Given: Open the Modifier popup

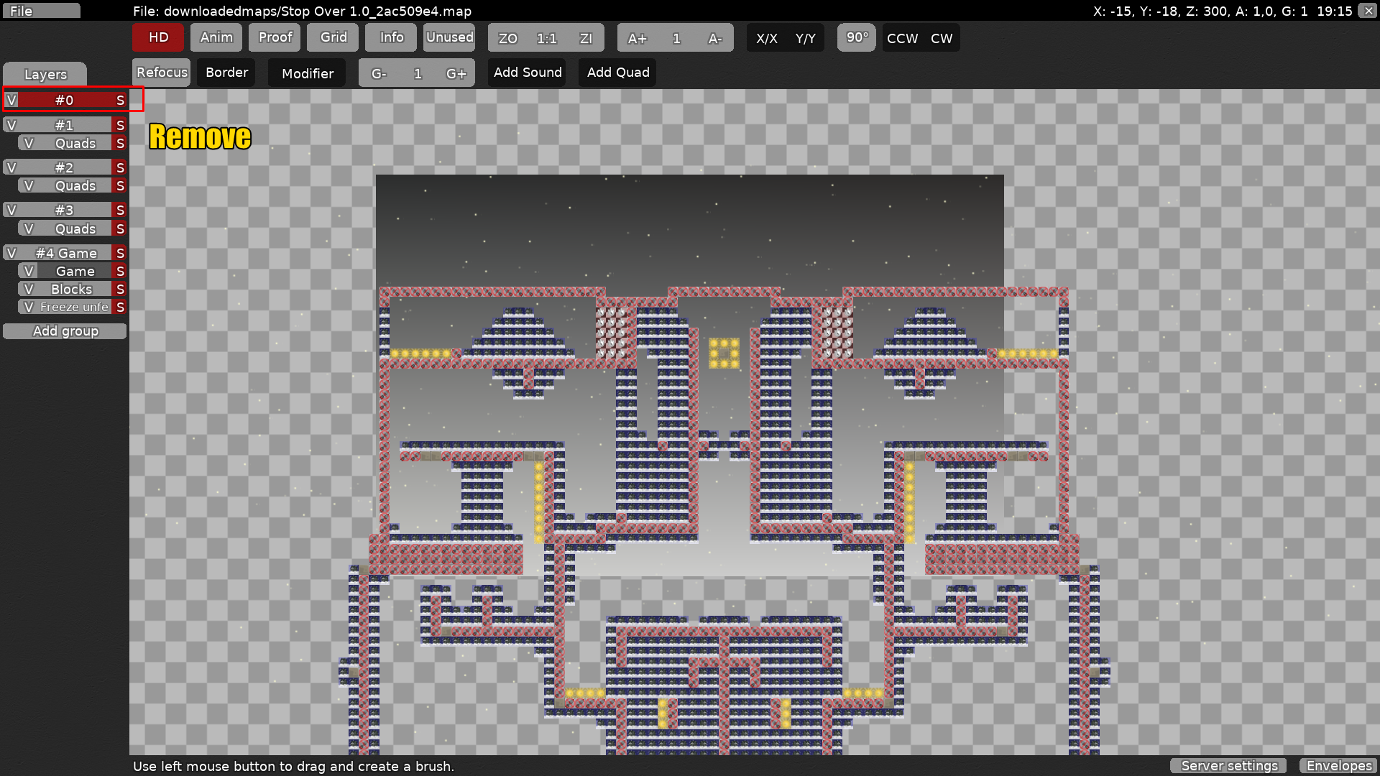Looking at the screenshot, I should click(307, 73).
